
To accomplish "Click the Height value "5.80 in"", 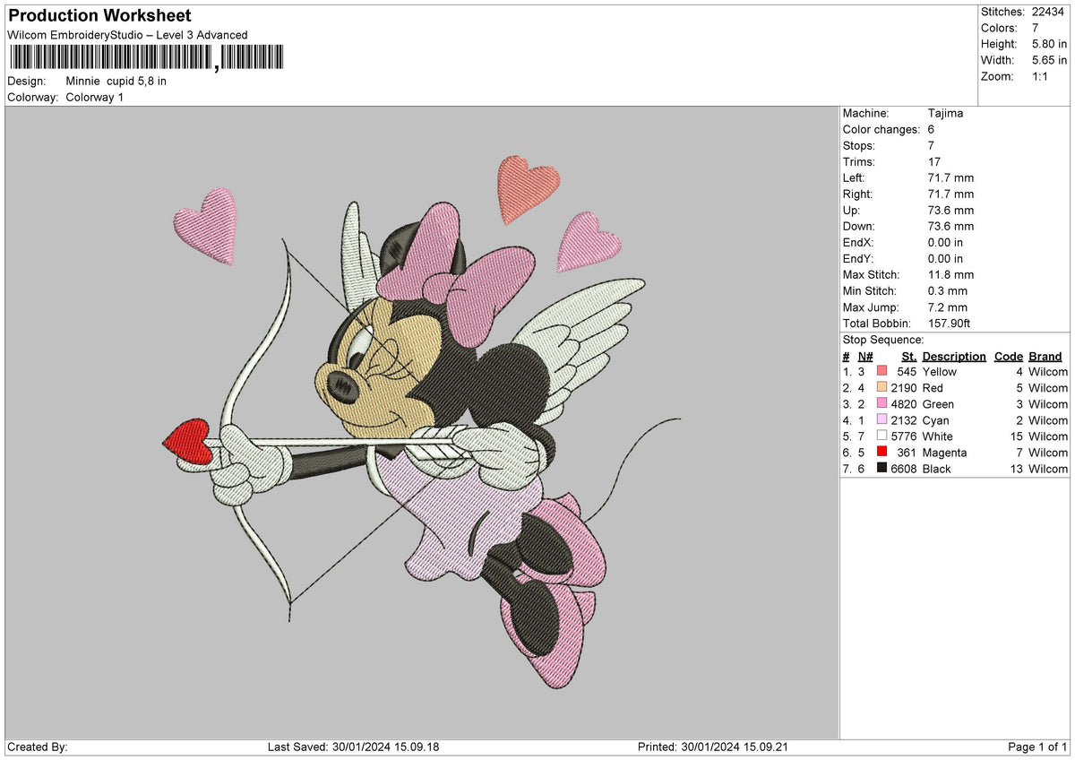I will [1050, 44].
